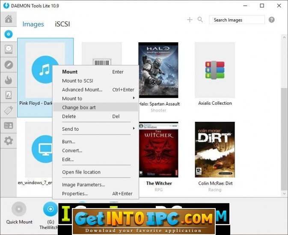
Task: Click the Racing genre label
Action: click(215, 190)
